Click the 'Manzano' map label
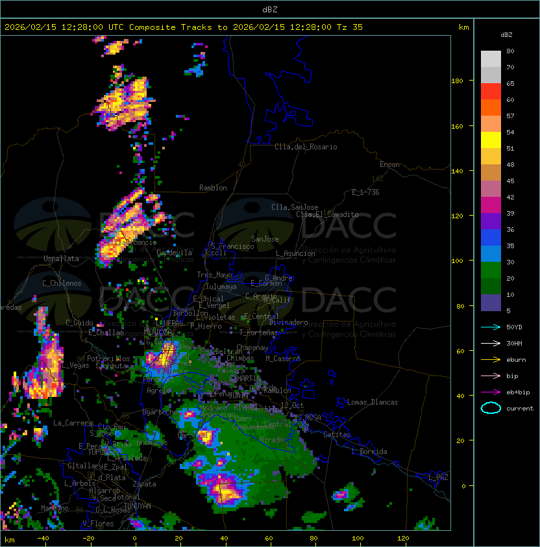The image size is (540, 547). 55,508
